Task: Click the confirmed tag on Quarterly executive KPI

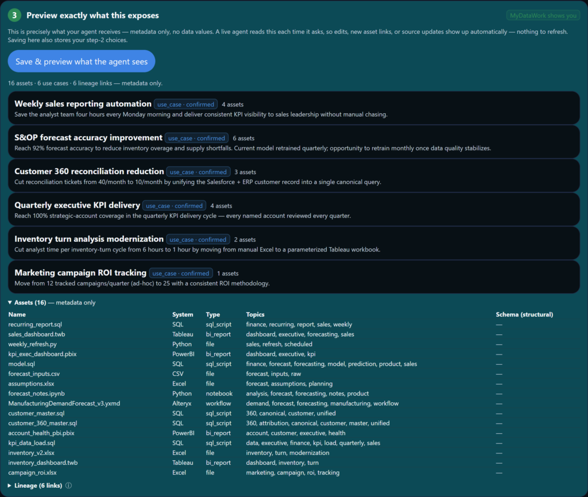Action: (174, 206)
